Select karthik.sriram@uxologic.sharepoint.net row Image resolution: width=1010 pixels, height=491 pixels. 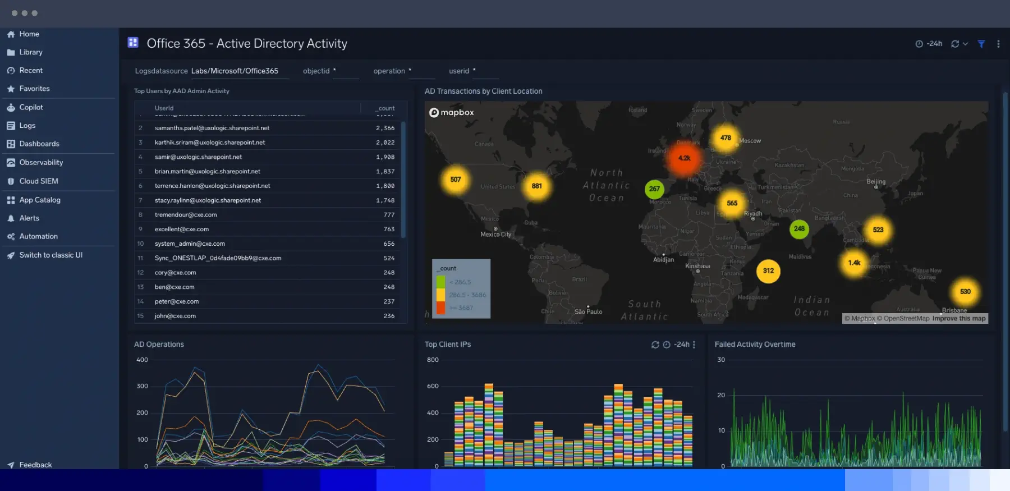pos(267,143)
